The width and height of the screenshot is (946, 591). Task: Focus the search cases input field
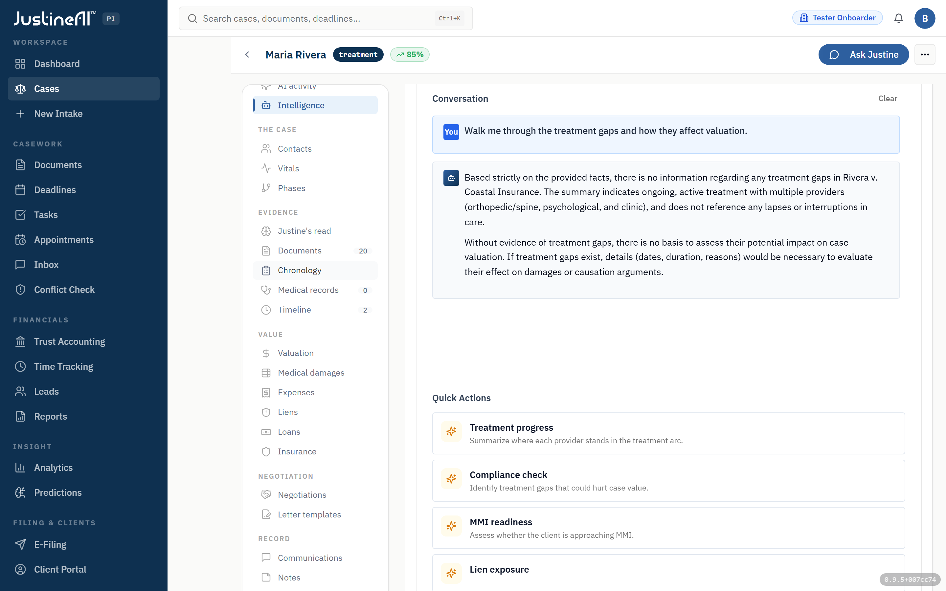pos(326,18)
